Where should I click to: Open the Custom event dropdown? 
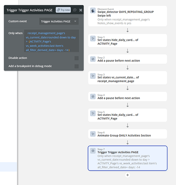point(59,21)
